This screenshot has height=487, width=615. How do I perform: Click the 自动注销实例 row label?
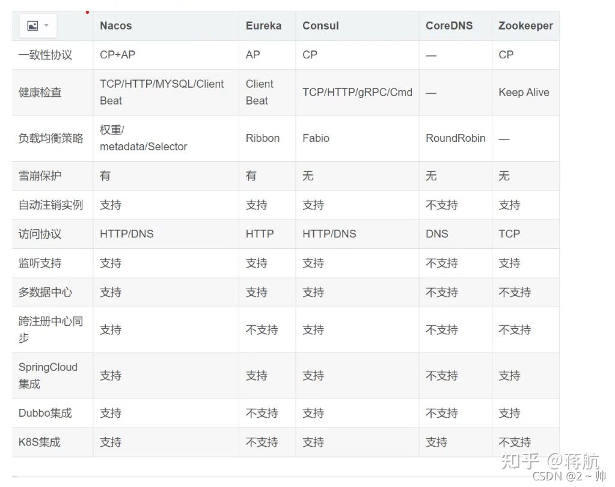[50, 204]
